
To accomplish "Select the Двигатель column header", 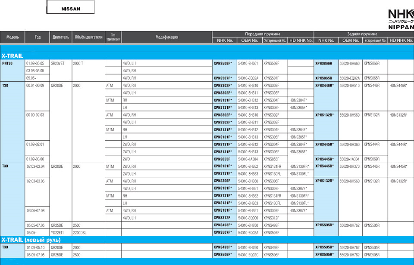I will pyautogui.click(x=61, y=37).
